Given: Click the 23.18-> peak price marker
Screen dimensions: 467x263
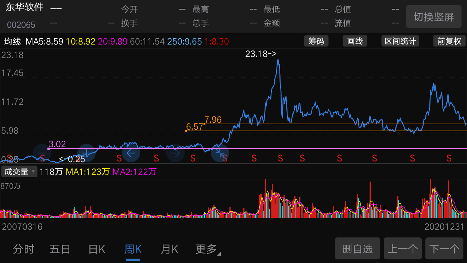Looking at the screenshot, I should [x=261, y=54].
